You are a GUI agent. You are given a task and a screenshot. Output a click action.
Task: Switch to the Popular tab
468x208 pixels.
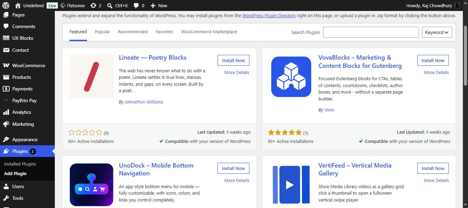[x=102, y=32]
